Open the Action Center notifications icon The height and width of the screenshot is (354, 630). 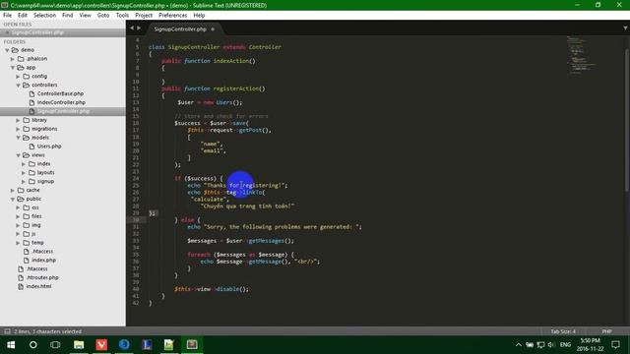click(x=615, y=345)
